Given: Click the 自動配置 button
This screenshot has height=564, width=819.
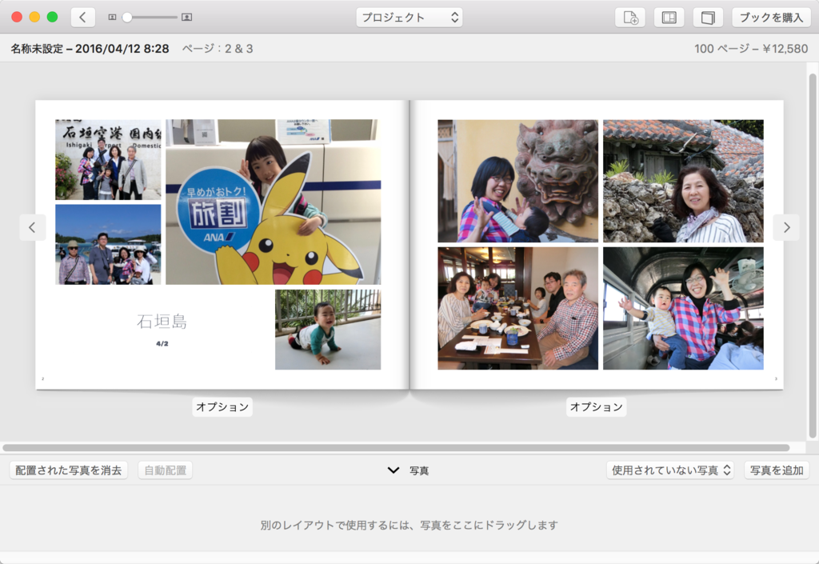Looking at the screenshot, I should tap(166, 470).
